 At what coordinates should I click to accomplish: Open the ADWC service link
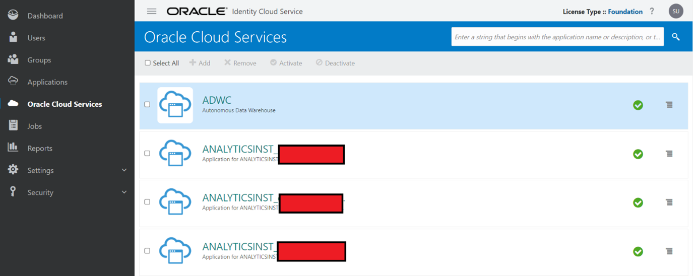[x=217, y=100]
